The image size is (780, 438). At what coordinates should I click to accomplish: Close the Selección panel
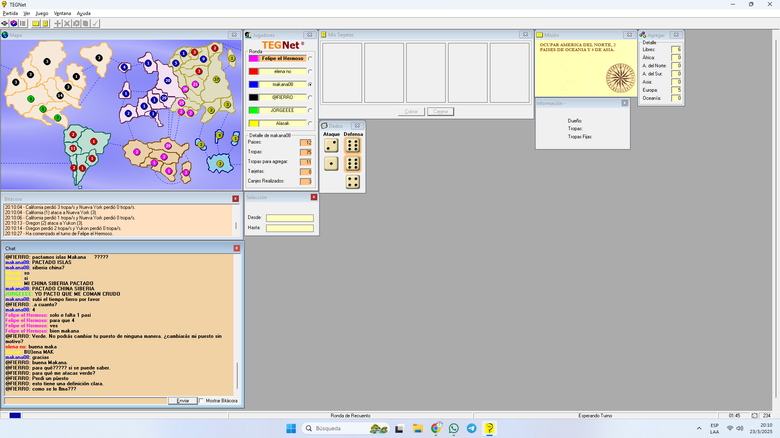pos(314,197)
